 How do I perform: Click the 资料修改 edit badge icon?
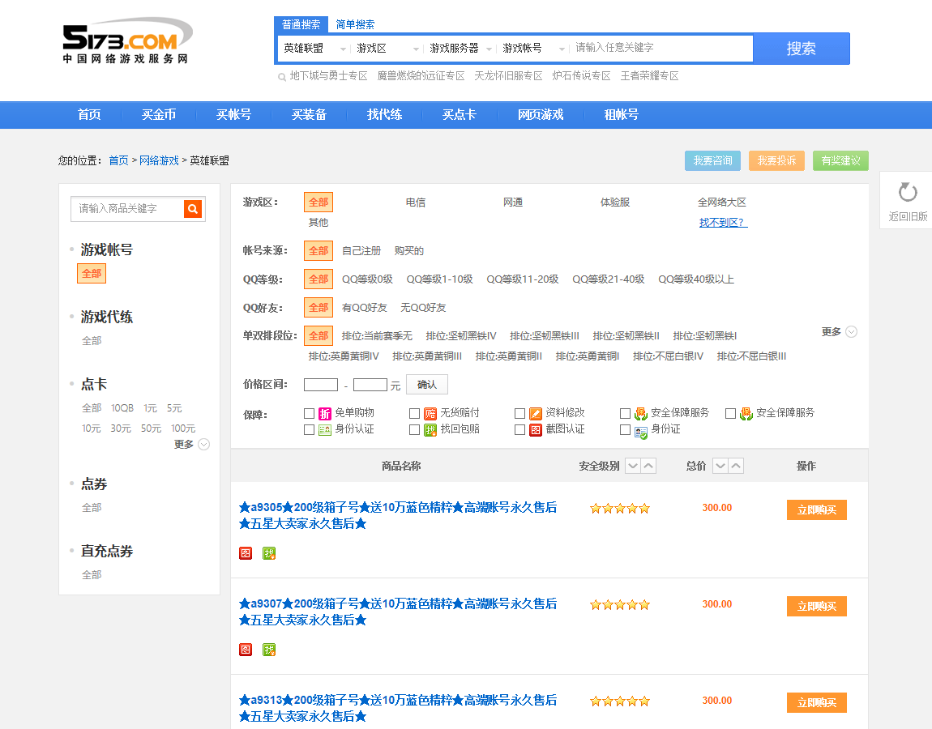[x=536, y=414]
